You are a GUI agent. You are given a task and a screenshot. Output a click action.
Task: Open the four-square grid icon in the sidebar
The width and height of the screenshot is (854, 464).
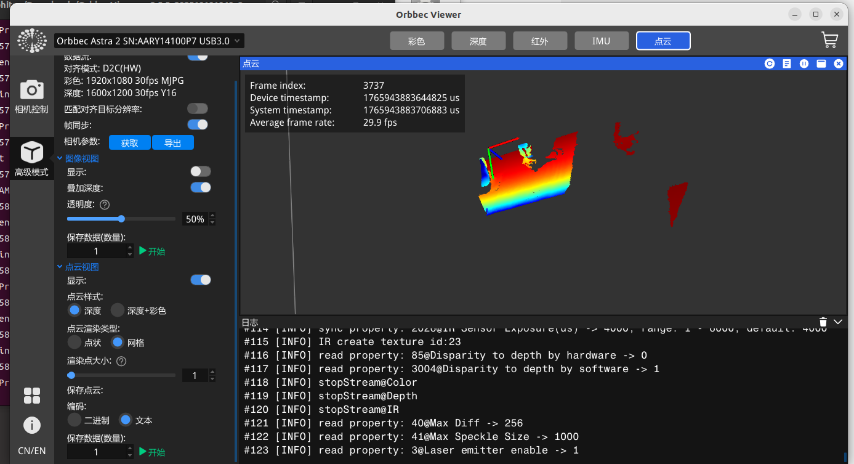coord(32,396)
